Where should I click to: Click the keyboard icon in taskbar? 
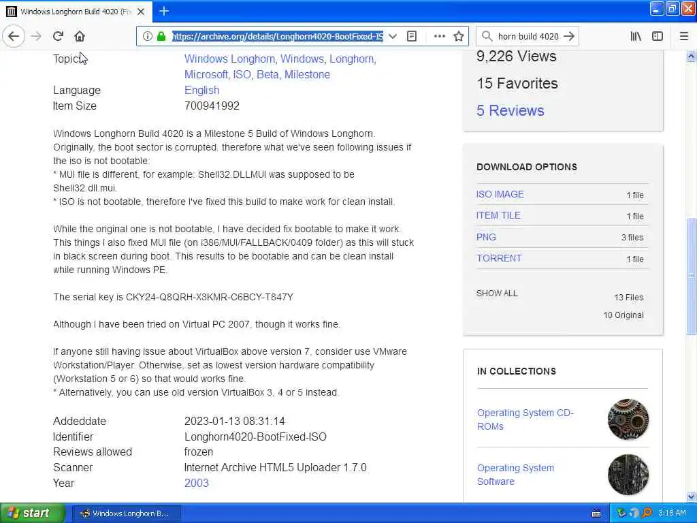tap(596, 513)
